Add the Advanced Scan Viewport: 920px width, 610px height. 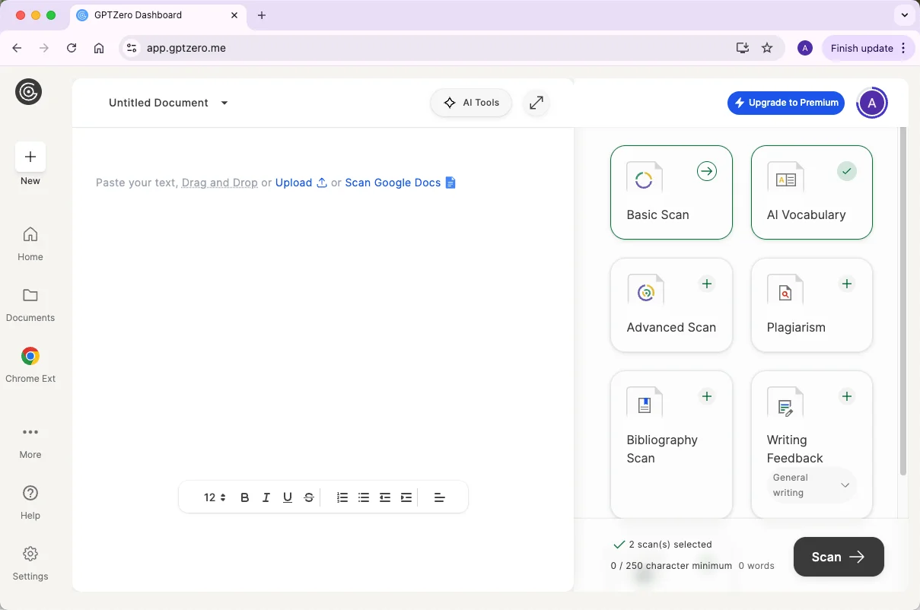pyautogui.click(x=706, y=284)
